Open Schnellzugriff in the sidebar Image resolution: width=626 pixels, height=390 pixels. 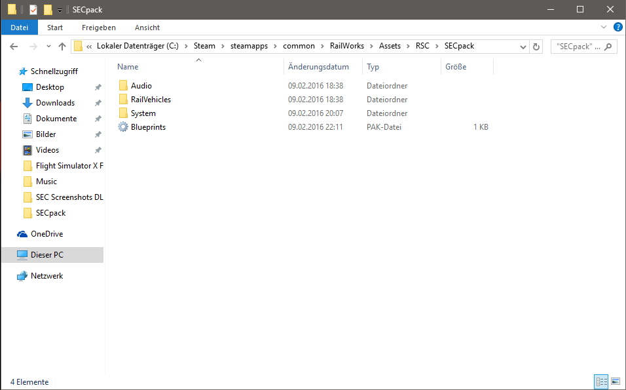(54, 71)
